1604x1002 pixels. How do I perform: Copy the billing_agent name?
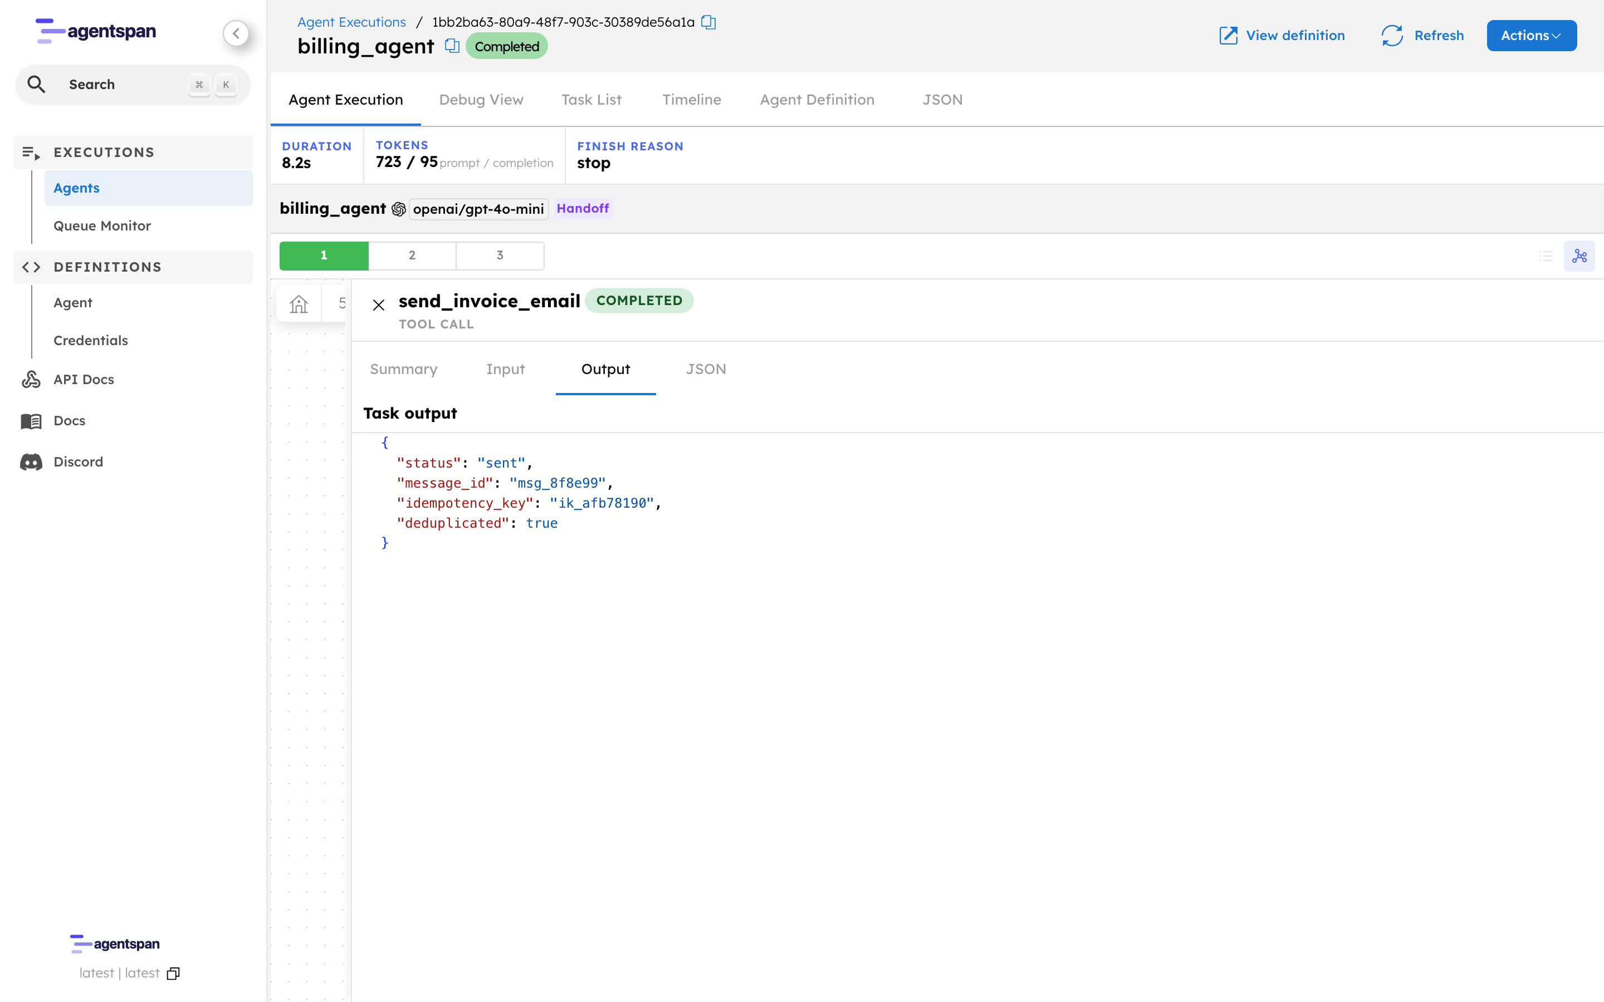[452, 46]
